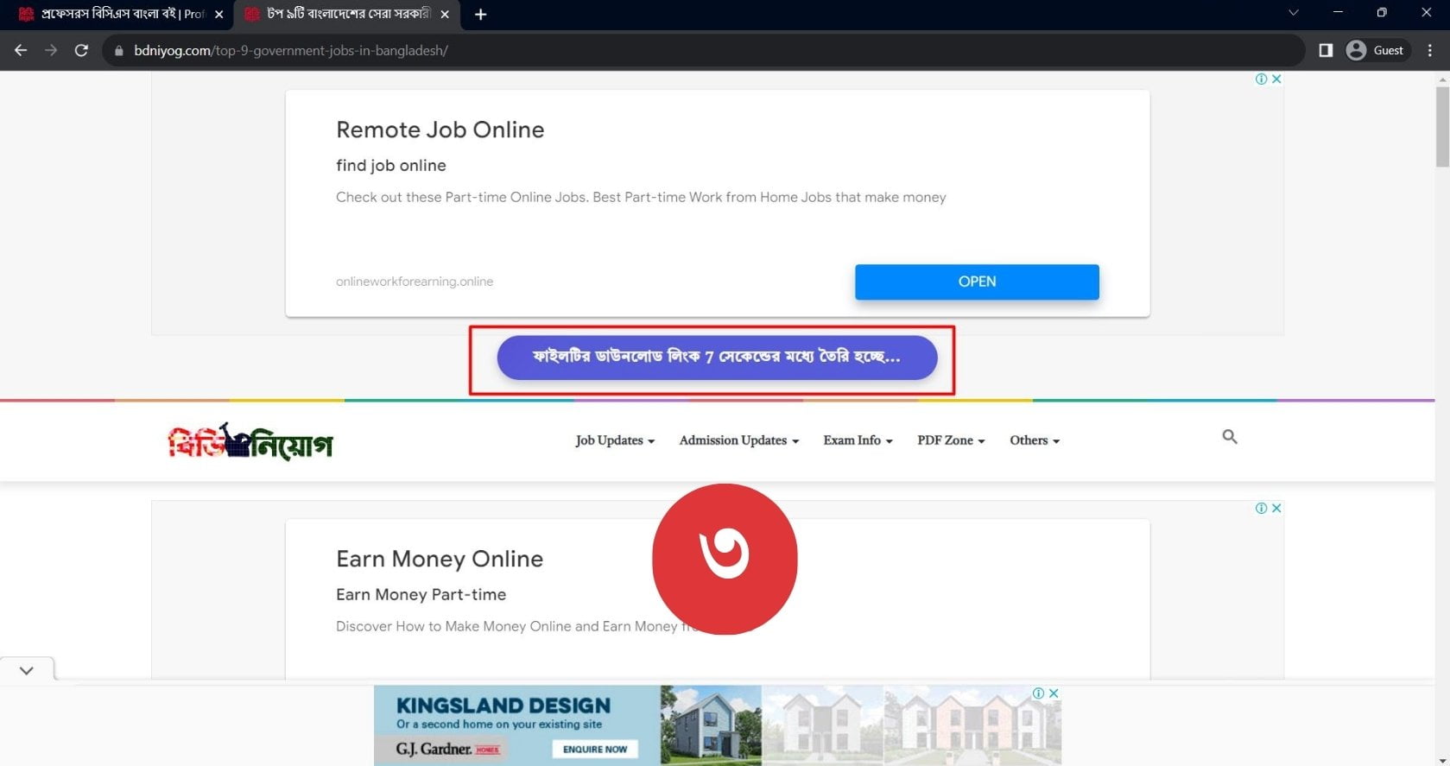Expand the Admission Updates menu
Image resolution: width=1450 pixels, height=766 pixels.
click(x=739, y=440)
